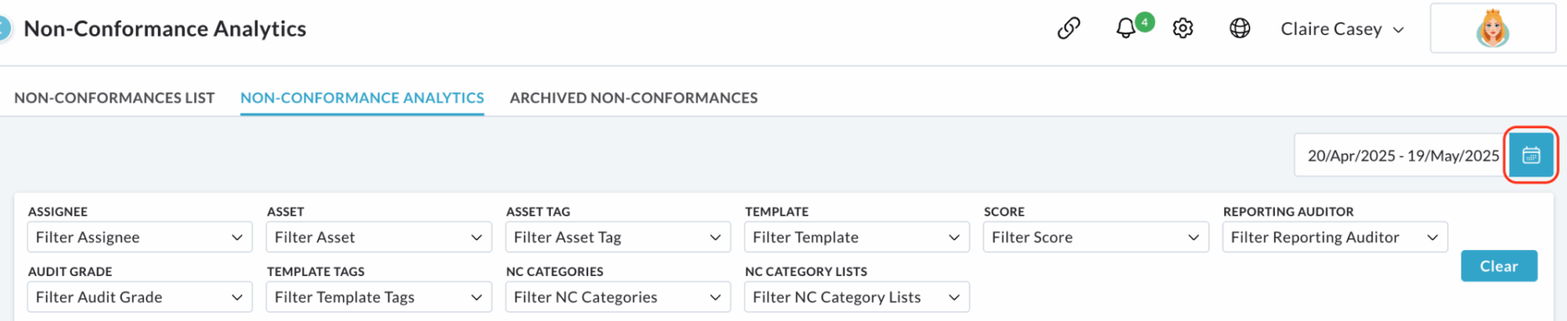Expand the Filter Audit Grade dropdown
Image resolution: width=1567 pixels, height=321 pixels.
(x=139, y=297)
